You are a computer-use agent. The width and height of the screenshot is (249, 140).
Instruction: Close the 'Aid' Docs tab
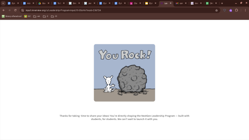click(33, 3)
